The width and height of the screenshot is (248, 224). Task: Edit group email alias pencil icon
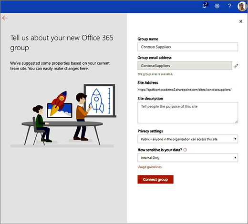click(x=236, y=66)
